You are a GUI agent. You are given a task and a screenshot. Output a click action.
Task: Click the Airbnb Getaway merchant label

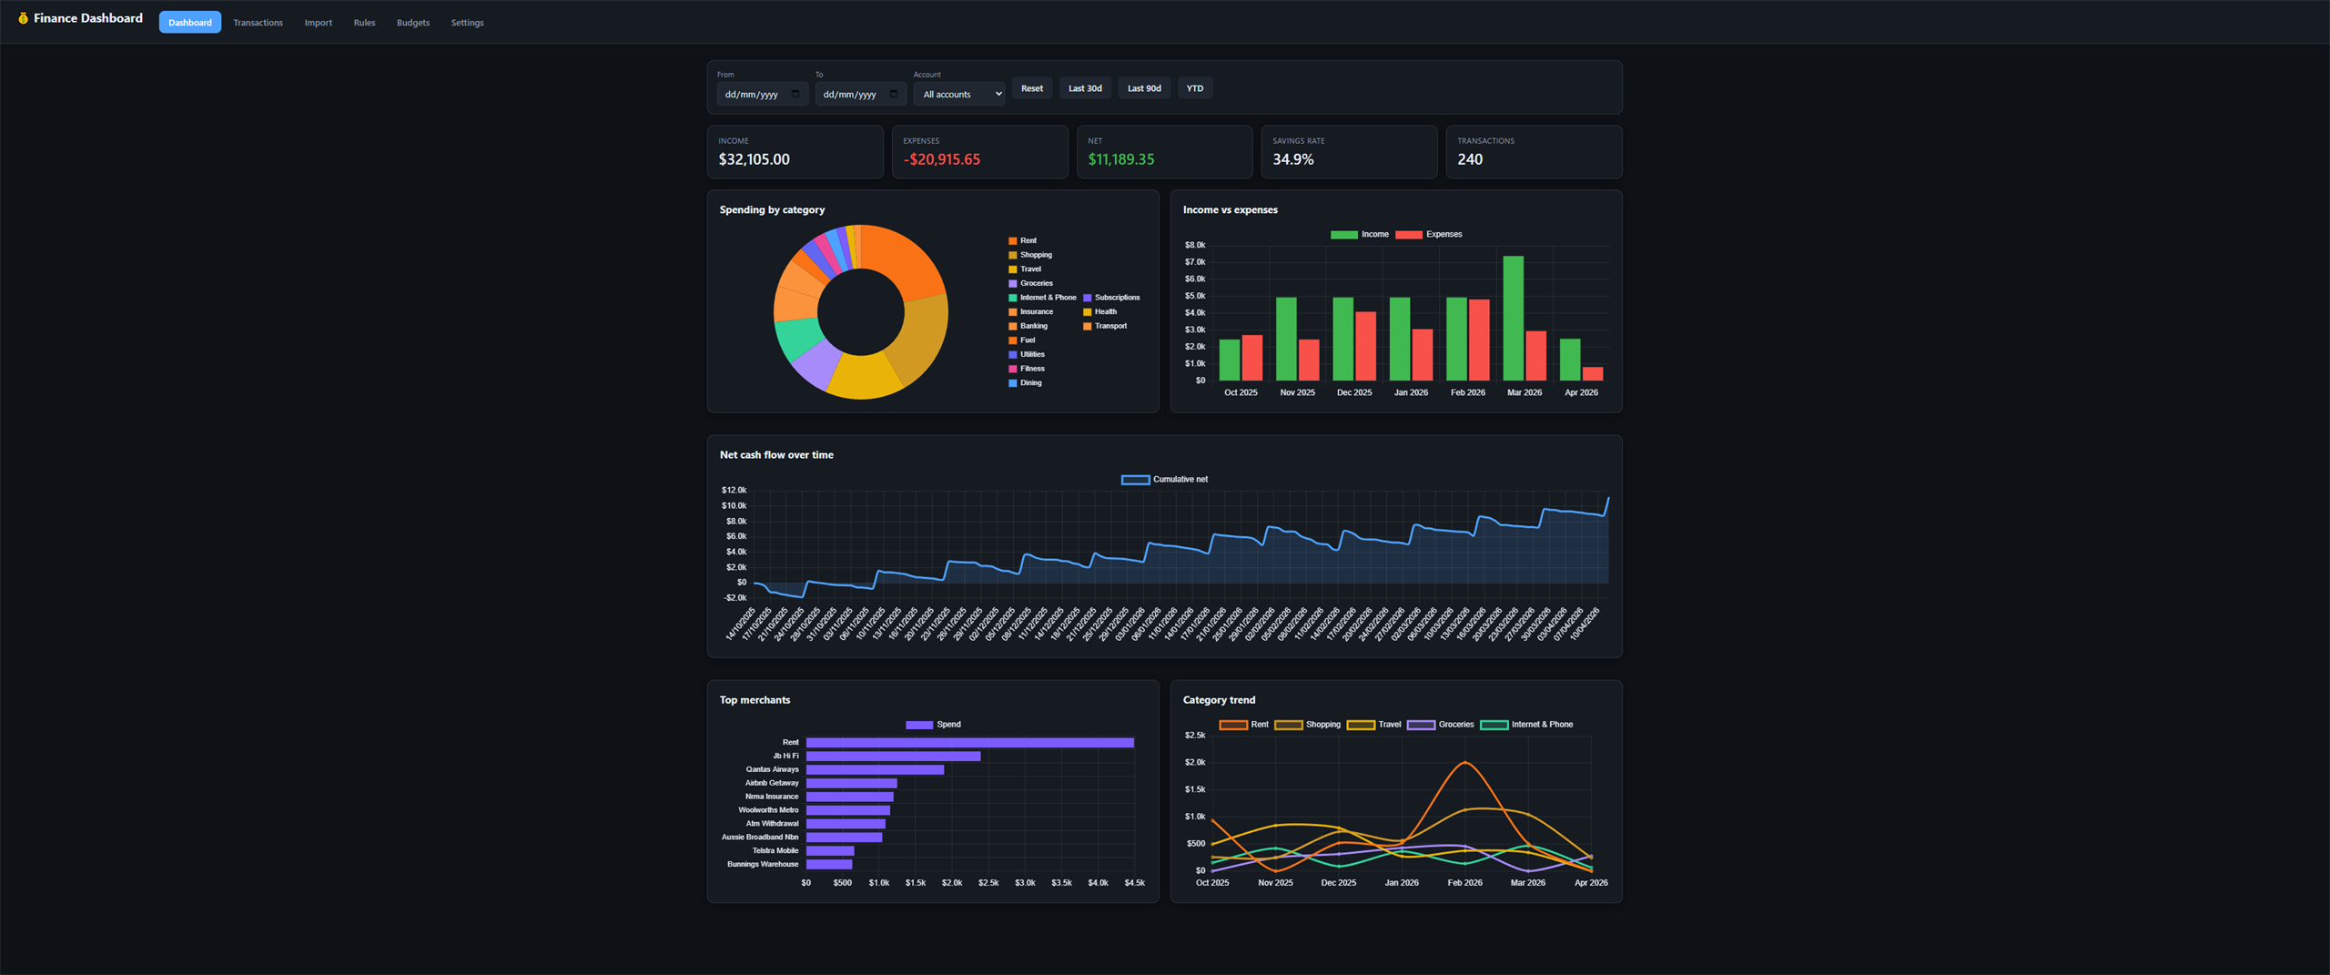772,783
